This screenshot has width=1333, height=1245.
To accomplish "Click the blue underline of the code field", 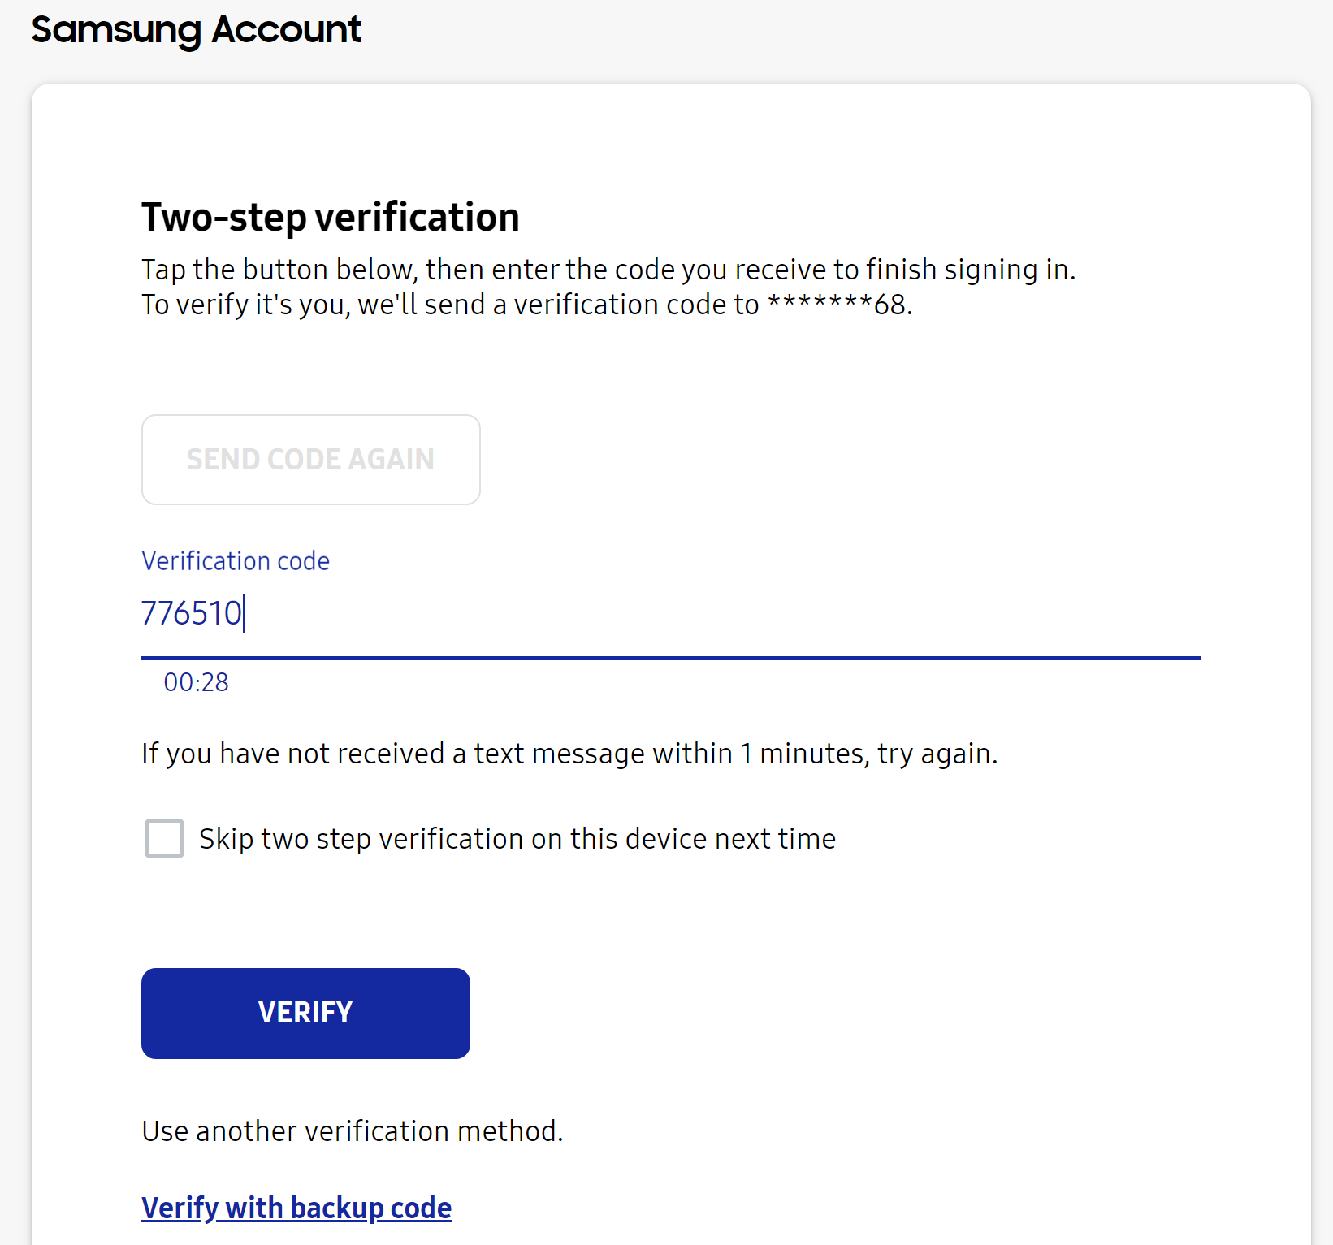I will click(x=671, y=658).
